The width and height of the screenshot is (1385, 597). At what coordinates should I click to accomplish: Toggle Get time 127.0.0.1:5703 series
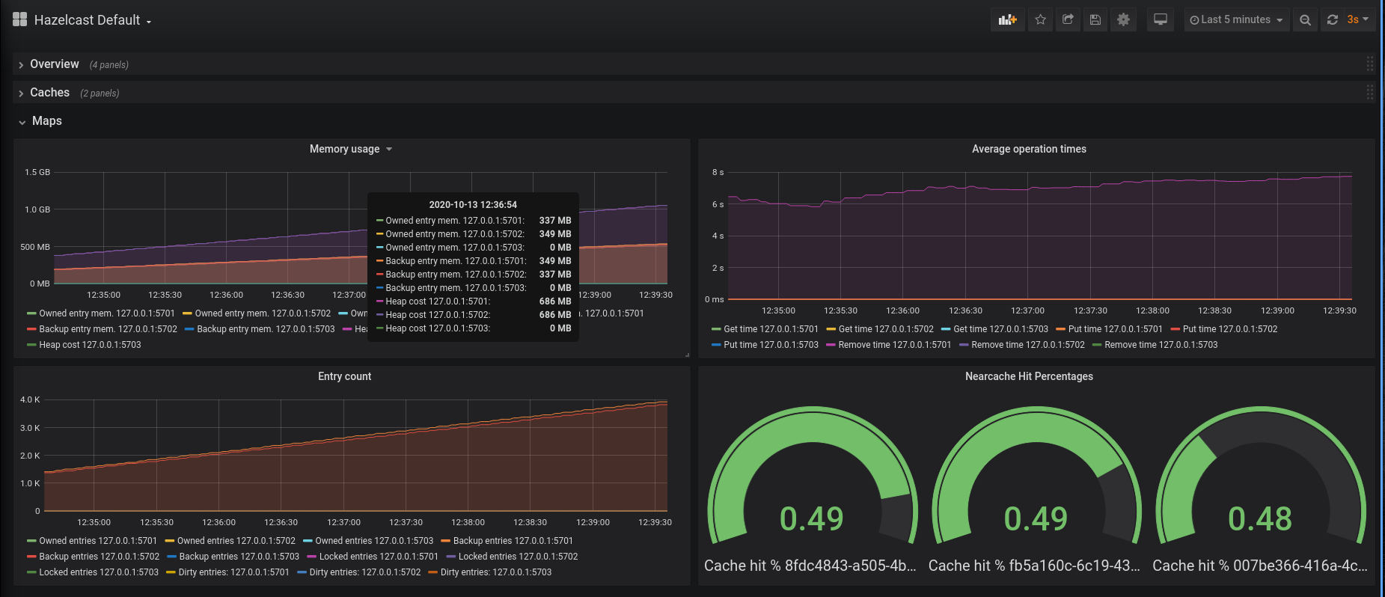[x=1000, y=329]
